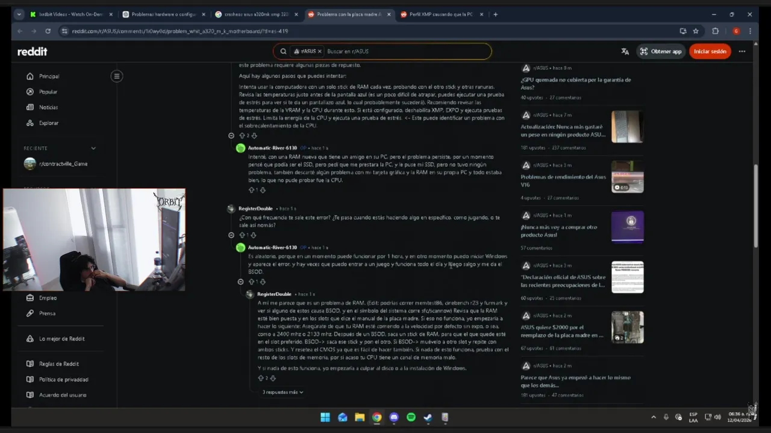Open Steam from the taskbar
The height and width of the screenshot is (433, 771).
[428, 417]
